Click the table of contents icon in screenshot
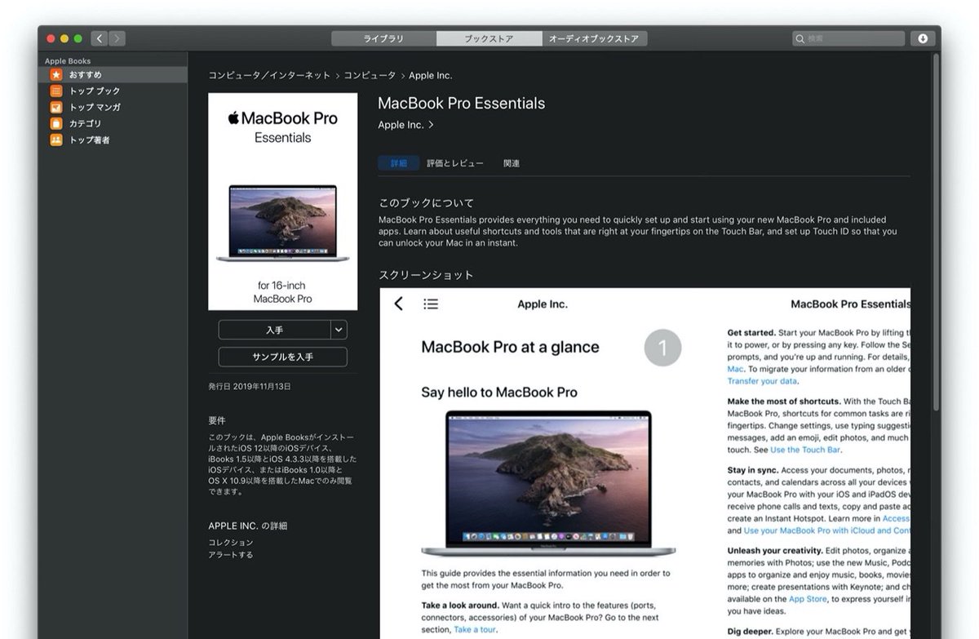Viewport: 979px width, 639px height. 431,304
